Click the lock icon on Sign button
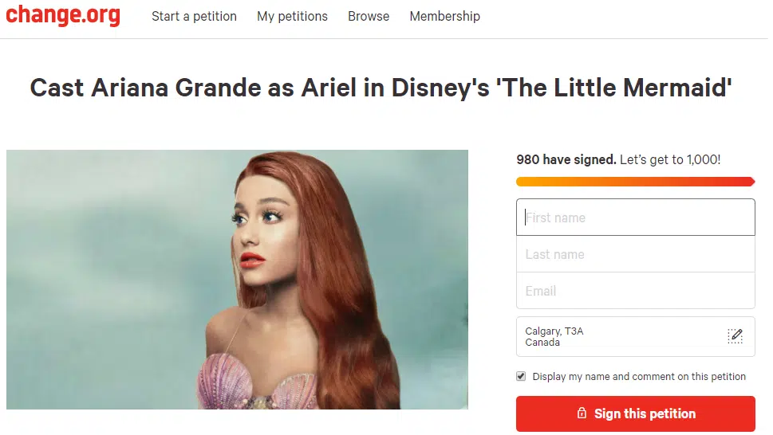773x435 pixels. (582, 414)
